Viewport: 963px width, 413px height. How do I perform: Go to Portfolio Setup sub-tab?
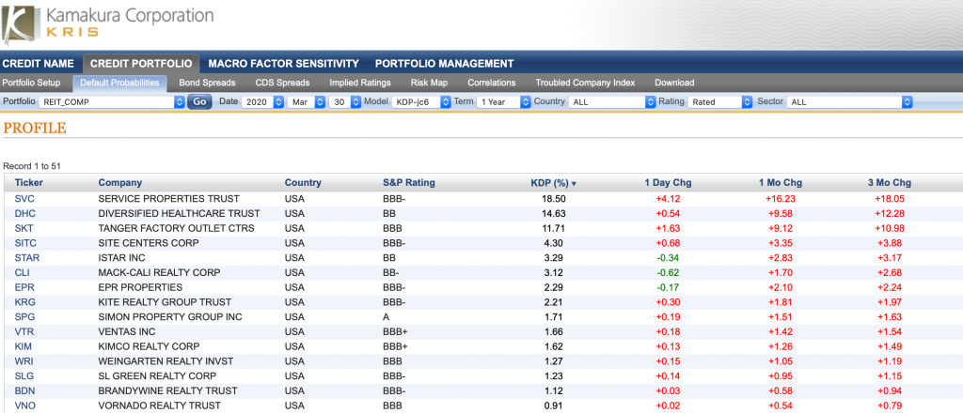click(x=31, y=83)
